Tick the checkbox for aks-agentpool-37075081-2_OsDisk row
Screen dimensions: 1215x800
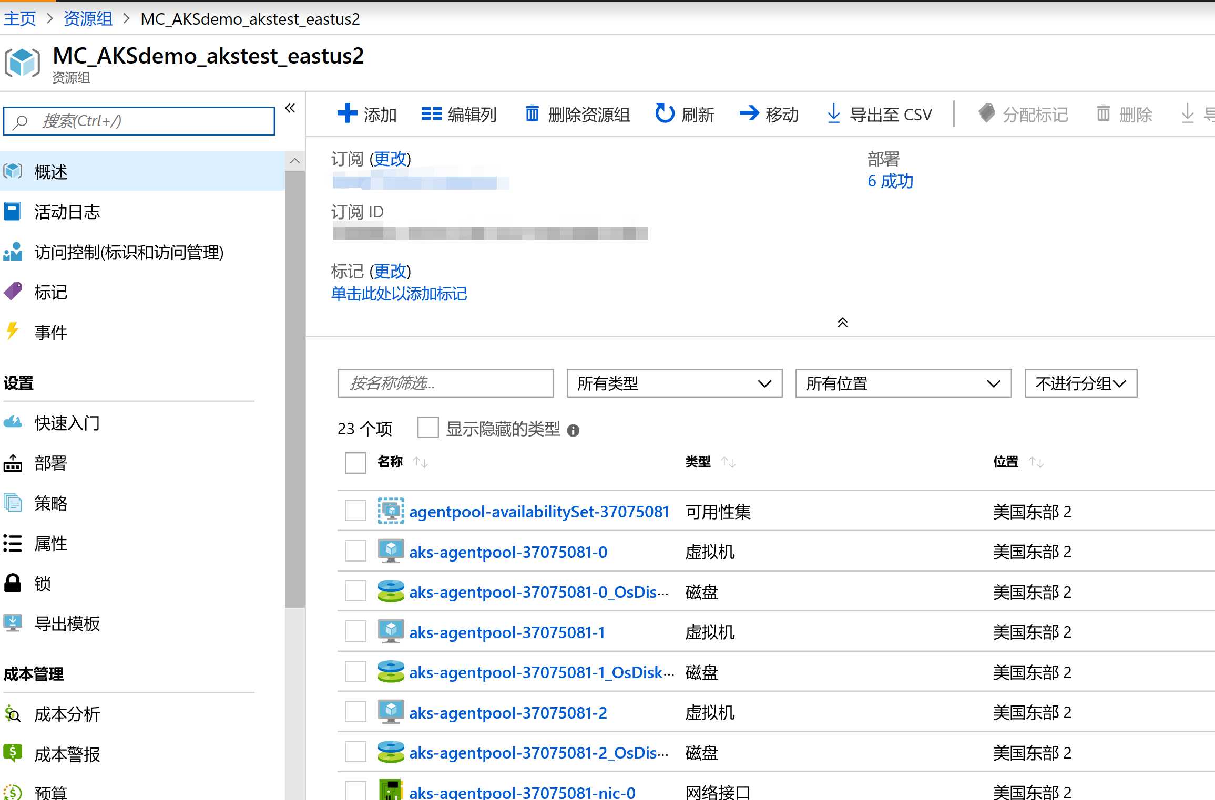pos(355,752)
